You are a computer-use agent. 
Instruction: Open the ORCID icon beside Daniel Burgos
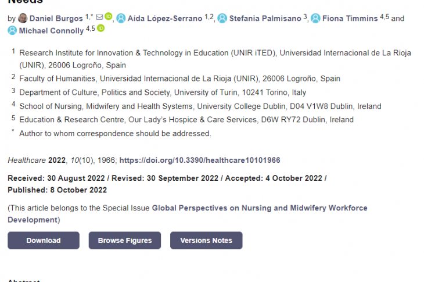[x=108, y=17]
